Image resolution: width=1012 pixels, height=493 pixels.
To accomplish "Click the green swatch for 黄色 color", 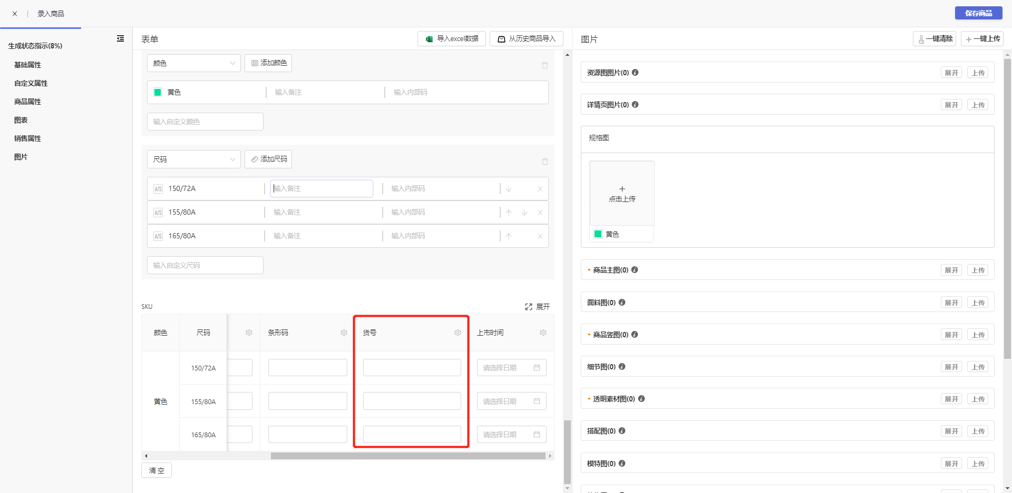I will pos(158,93).
